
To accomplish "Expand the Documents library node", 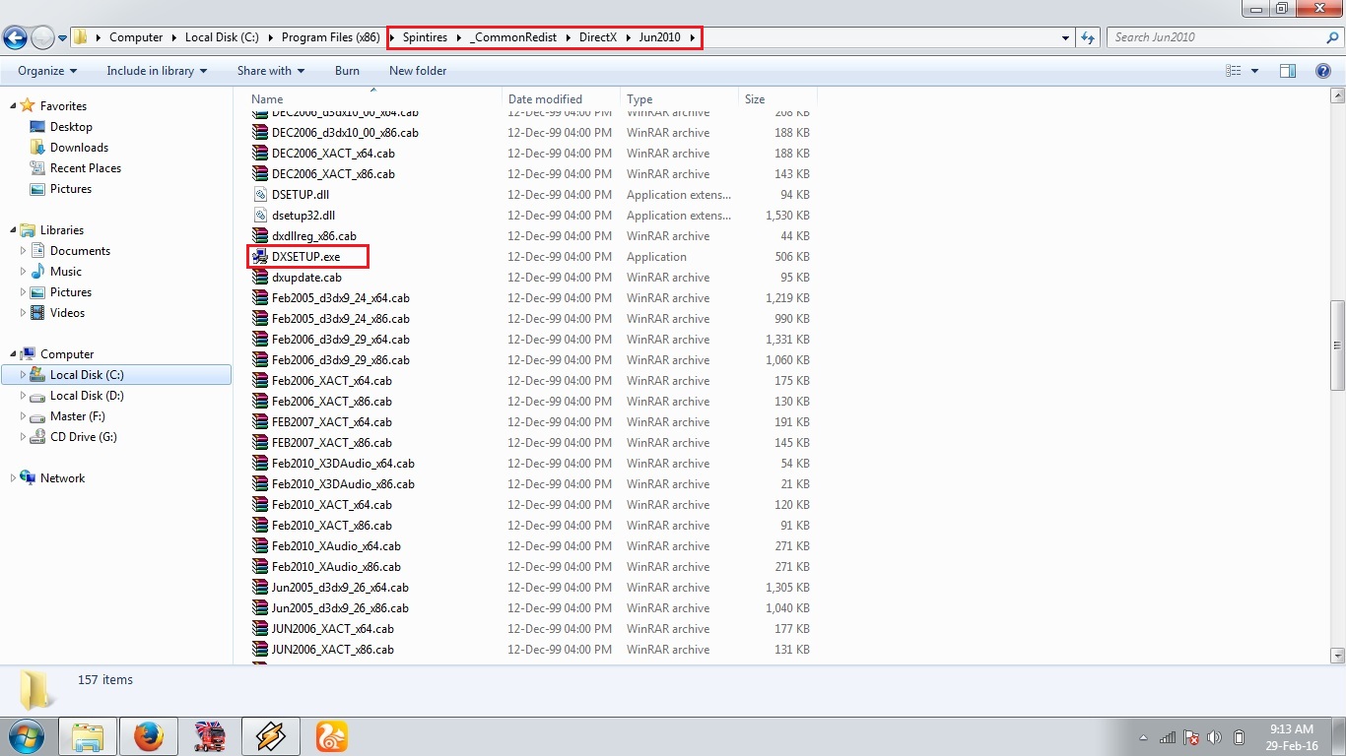I will pyautogui.click(x=24, y=251).
